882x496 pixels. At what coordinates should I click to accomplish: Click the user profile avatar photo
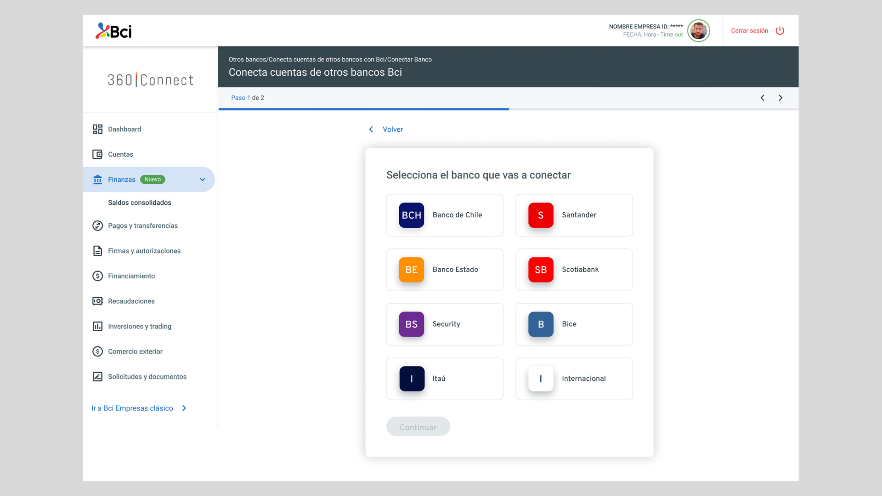[698, 31]
